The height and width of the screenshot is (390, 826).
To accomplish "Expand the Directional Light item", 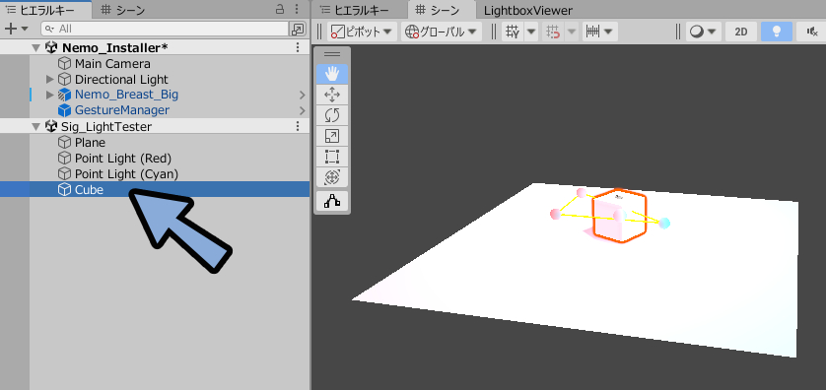I will pos(50,80).
